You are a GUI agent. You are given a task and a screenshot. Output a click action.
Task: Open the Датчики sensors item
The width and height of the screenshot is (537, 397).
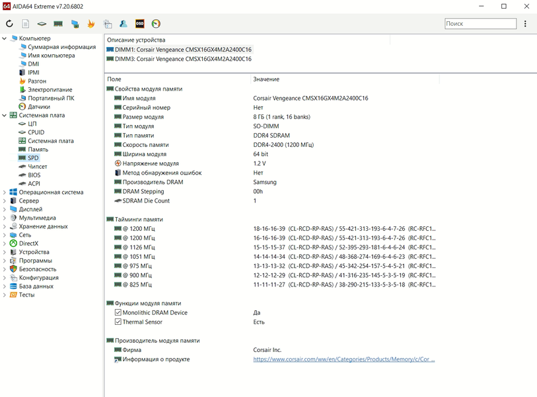point(39,107)
